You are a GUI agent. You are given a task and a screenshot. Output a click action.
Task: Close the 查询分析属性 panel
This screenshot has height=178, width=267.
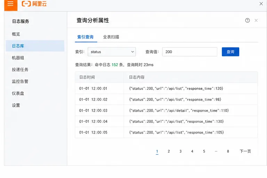(x=256, y=21)
